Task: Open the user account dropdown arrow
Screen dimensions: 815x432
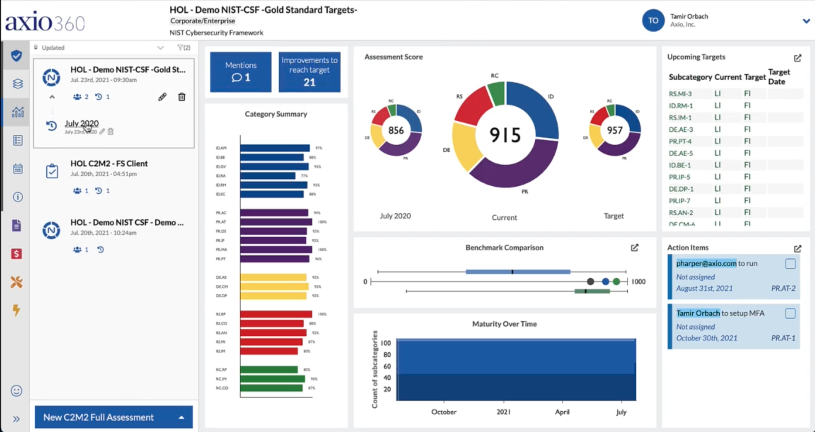Action: tap(806, 21)
